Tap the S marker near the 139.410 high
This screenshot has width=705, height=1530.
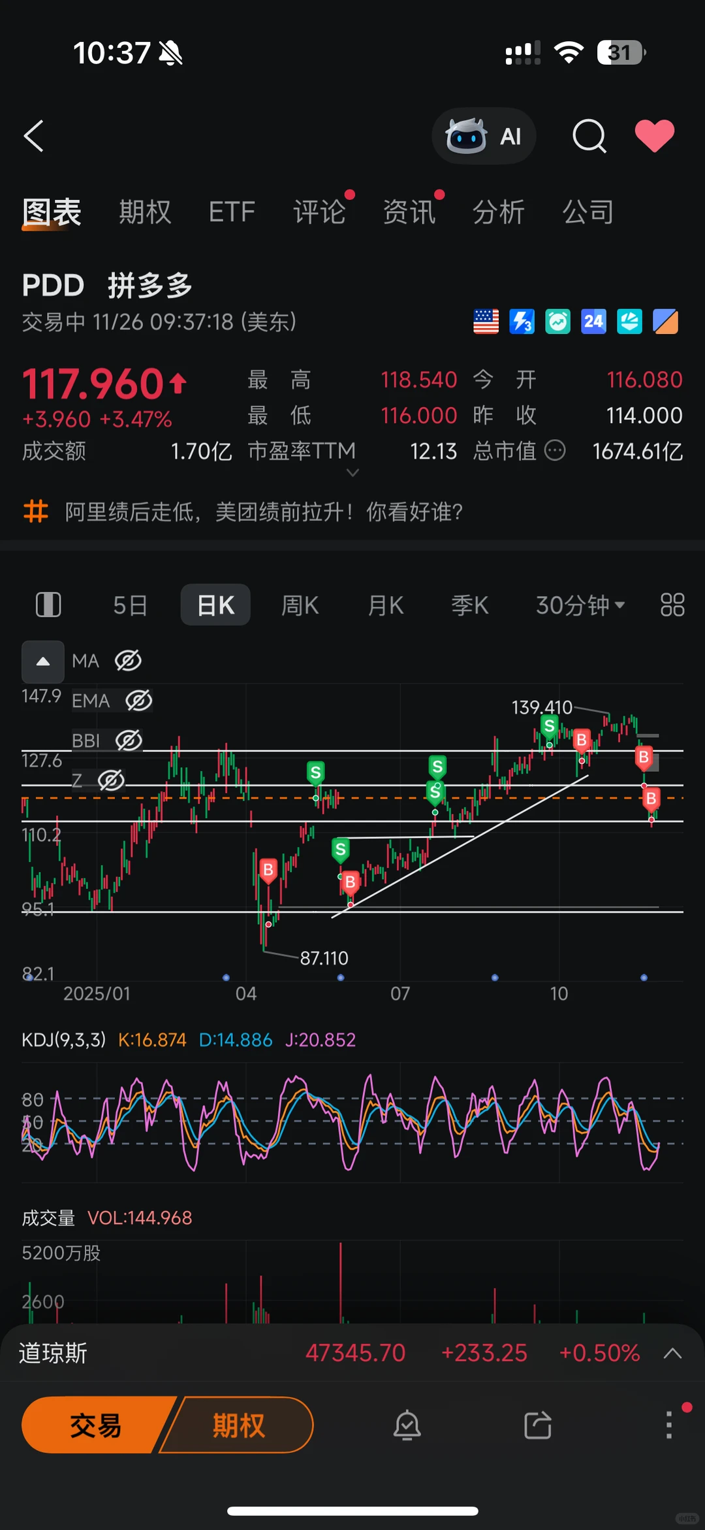click(550, 726)
